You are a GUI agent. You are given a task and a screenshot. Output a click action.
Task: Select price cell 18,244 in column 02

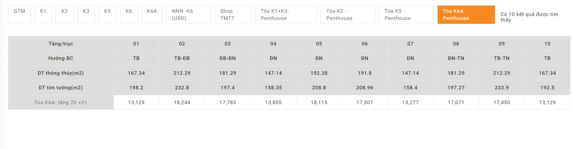[182, 102]
